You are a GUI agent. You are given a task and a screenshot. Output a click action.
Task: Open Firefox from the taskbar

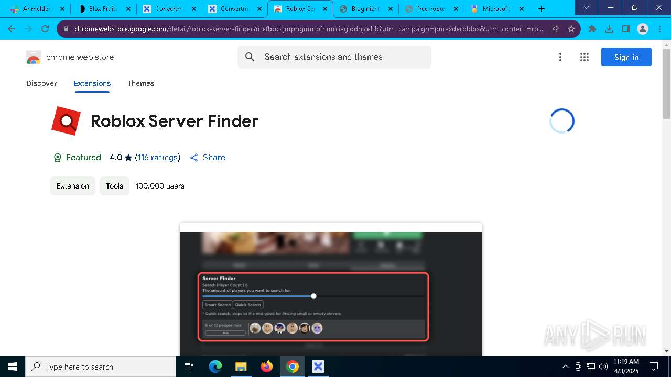click(x=267, y=367)
